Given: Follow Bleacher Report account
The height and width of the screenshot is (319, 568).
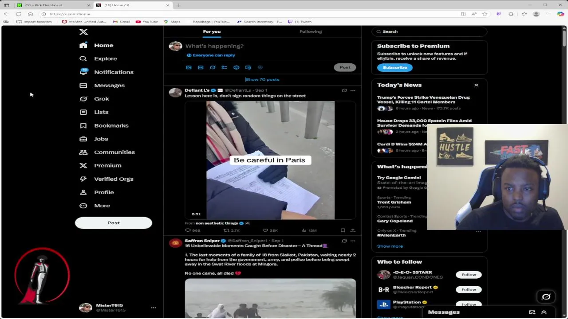Looking at the screenshot, I should [x=469, y=289].
